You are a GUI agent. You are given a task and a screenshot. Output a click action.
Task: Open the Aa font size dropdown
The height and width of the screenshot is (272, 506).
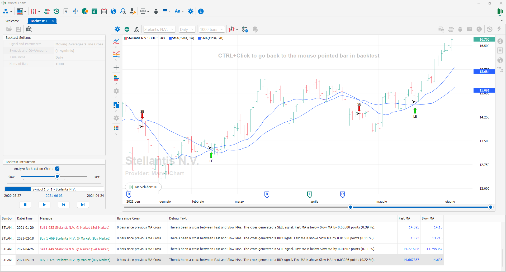point(179,11)
